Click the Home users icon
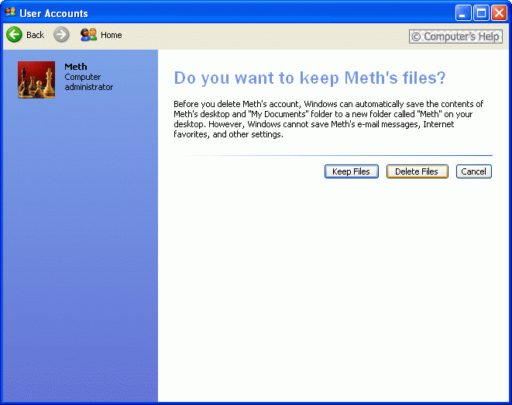Screen dimensions: 512x405 coord(88,35)
